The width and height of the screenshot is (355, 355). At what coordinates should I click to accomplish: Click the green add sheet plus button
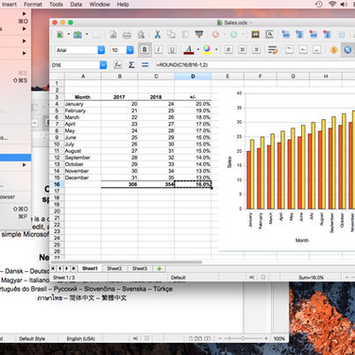click(x=160, y=268)
